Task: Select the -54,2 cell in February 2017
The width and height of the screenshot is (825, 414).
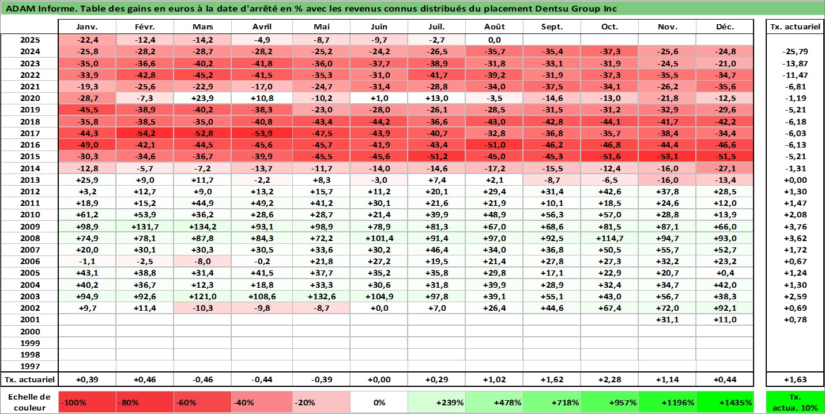Action: click(145, 133)
